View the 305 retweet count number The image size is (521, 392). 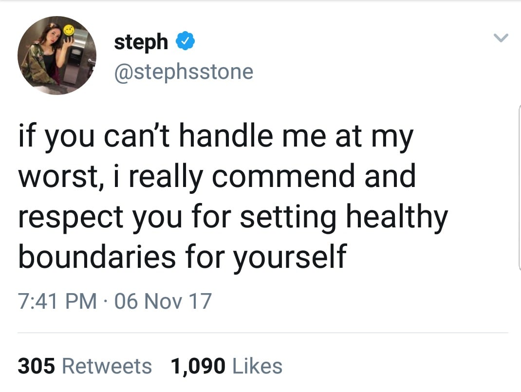[x=36, y=366]
